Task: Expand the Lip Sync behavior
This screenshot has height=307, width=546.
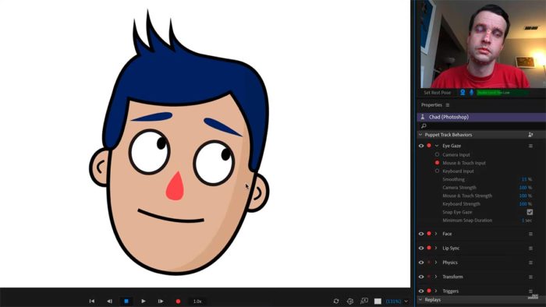Action: pos(436,248)
